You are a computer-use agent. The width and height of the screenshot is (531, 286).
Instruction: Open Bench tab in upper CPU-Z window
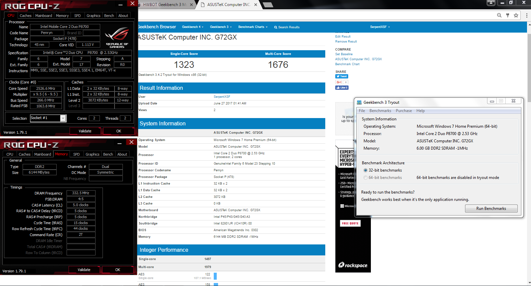[x=109, y=16]
